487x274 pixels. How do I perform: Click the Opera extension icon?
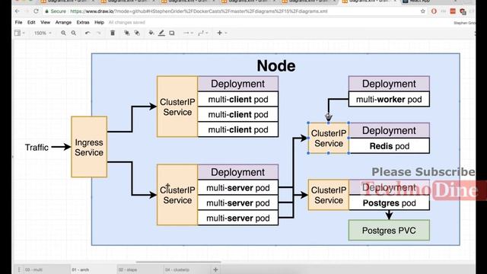[x=434, y=11]
